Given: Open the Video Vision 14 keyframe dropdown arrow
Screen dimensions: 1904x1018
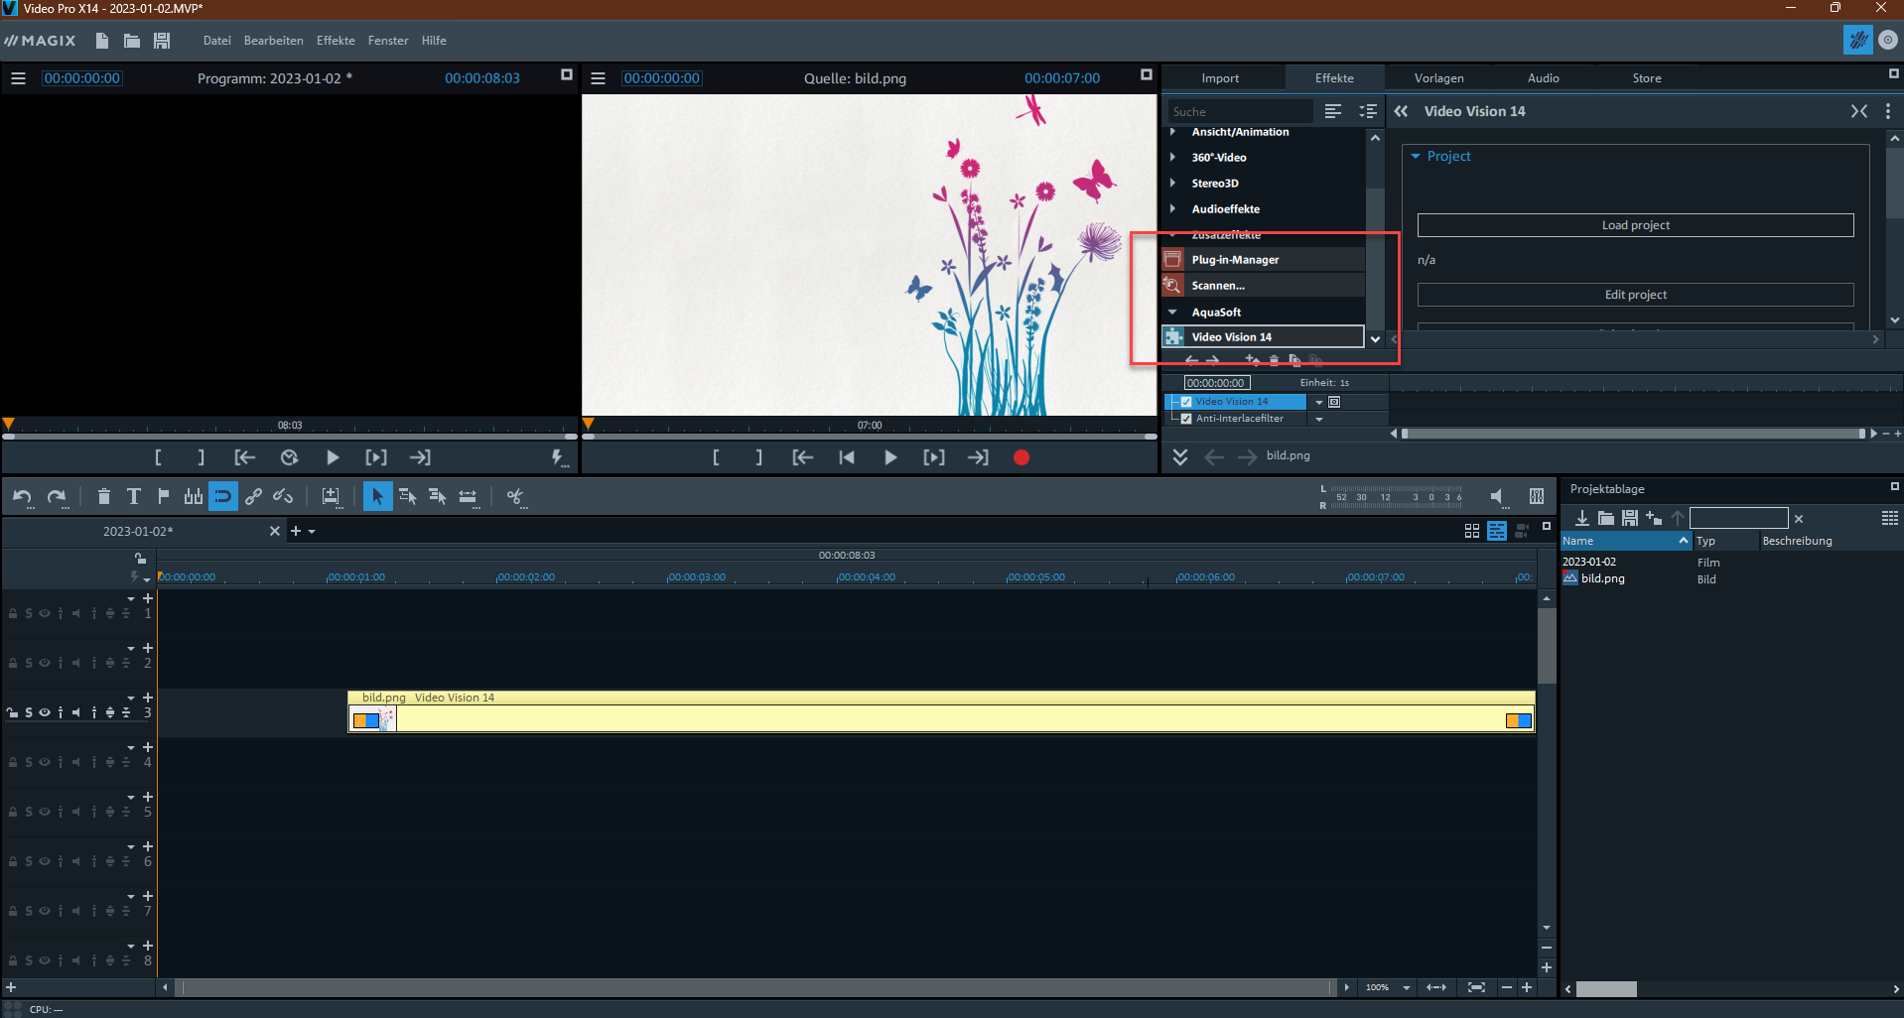Looking at the screenshot, I should point(1319,402).
